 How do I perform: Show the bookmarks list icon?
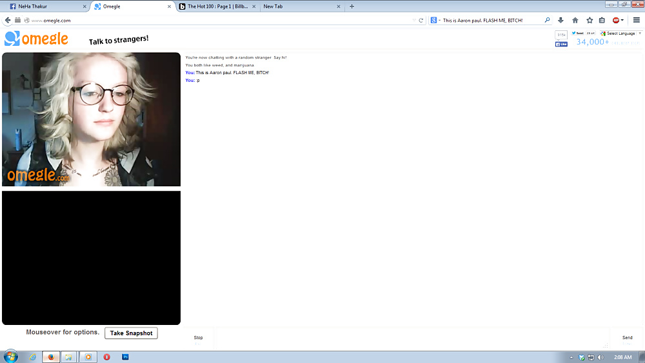pyautogui.click(x=602, y=20)
